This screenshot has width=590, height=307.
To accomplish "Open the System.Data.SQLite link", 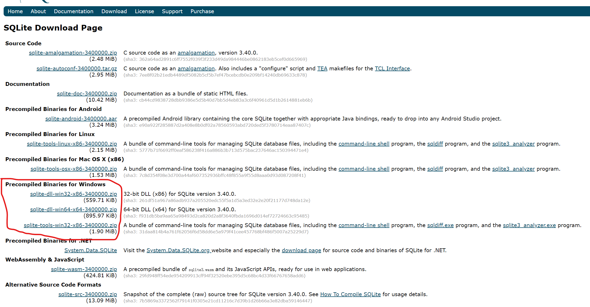I will tap(90, 250).
